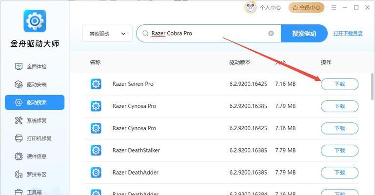Click the Razer Seiren Pro name
This screenshot has height=195, width=375.
point(133,84)
